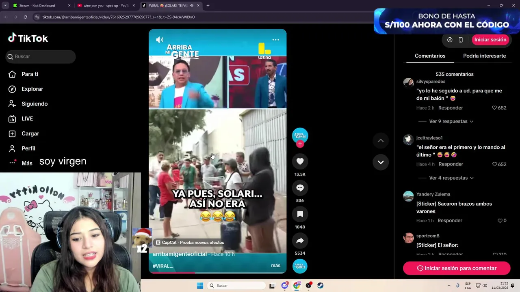Image resolution: width=520 pixels, height=292 pixels.
Task: Save video with bookmark icon
Action: coord(300,214)
